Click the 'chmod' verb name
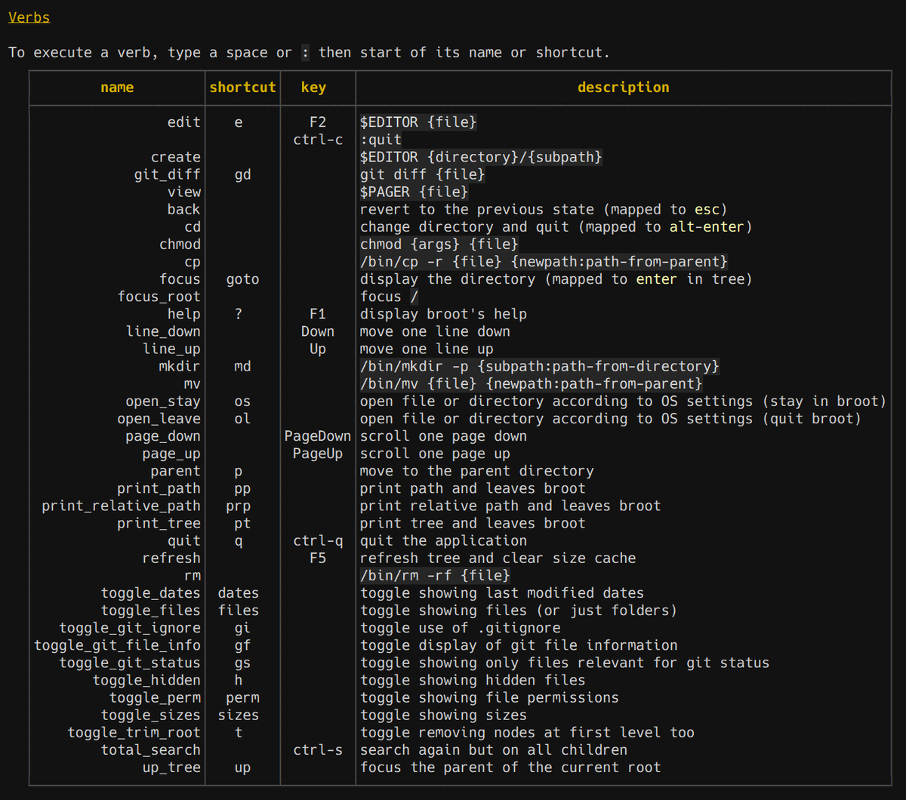This screenshot has width=906, height=800. pyautogui.click(x=180, y=244)
